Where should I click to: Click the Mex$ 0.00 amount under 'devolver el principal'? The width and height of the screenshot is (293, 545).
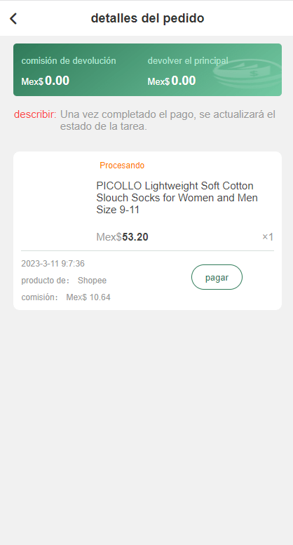[172, 81]
